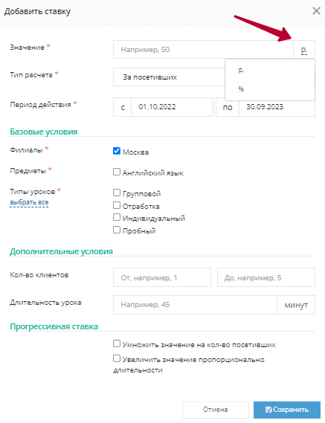The height and width of the screenshot is (423, 325).
Task: Close the Добавить ставку dialog
Action: point(316,11)
